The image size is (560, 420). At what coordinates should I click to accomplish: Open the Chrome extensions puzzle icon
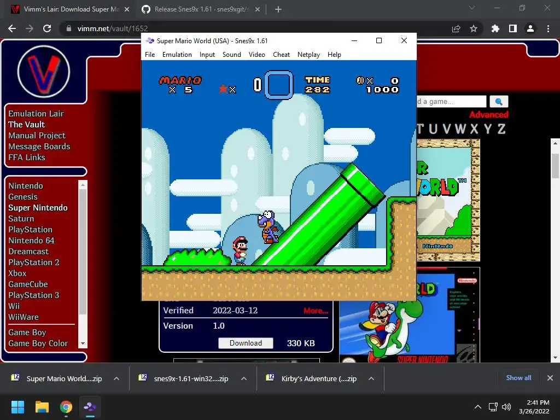click(495, 28)
